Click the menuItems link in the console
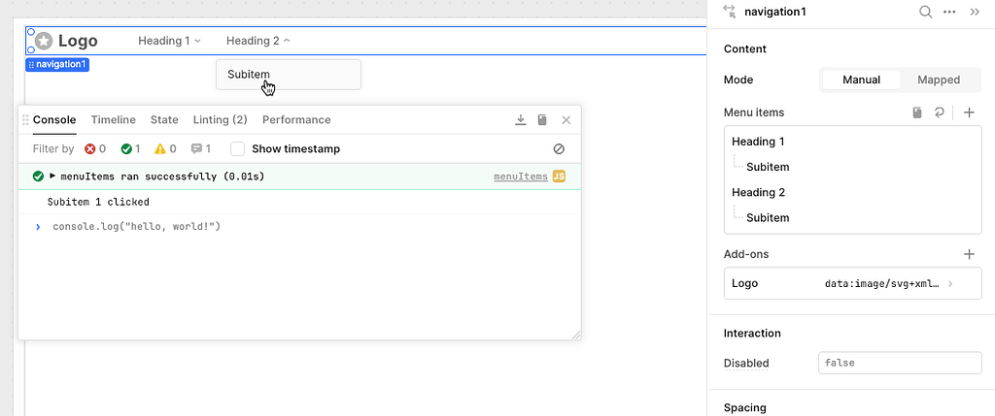Image resolution: width=995 pixels, height=416 pixels. [520, 176]
